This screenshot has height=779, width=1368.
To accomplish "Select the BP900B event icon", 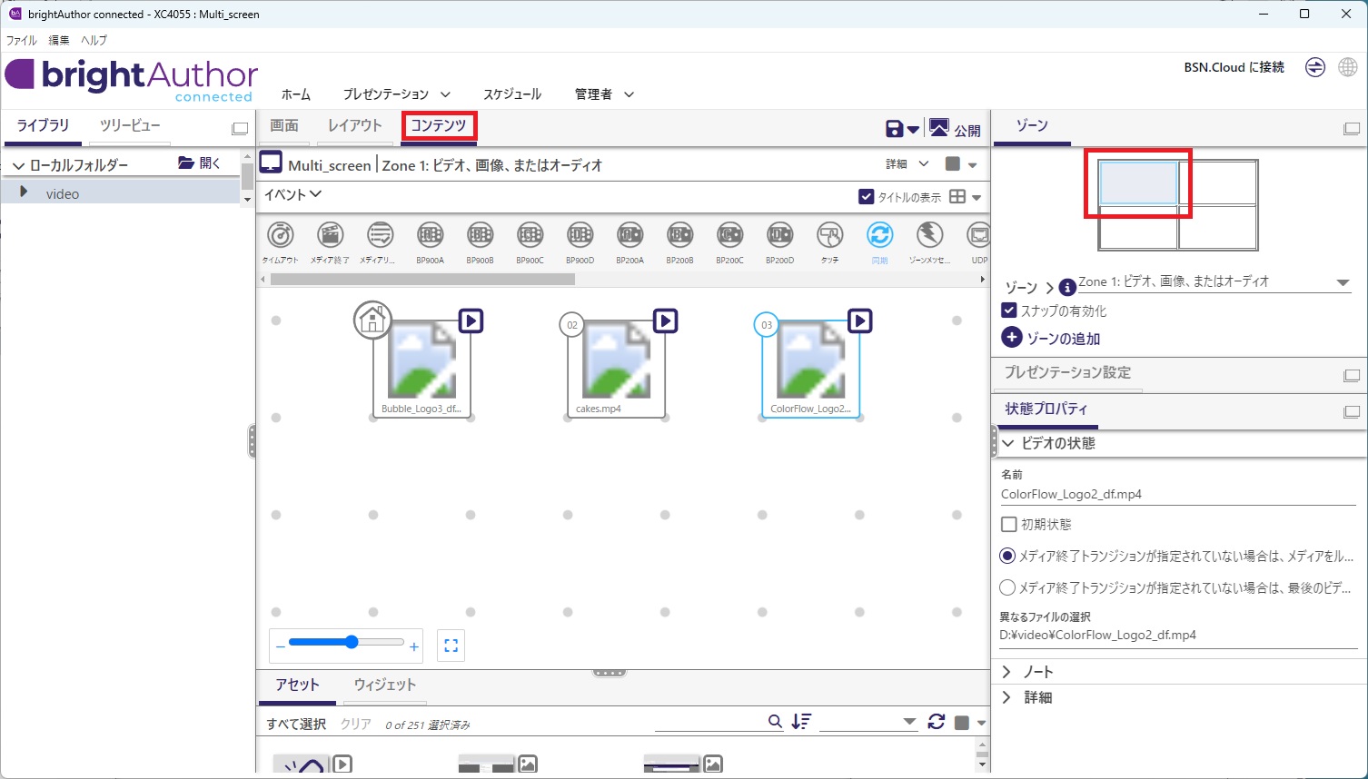I will 480,235.
